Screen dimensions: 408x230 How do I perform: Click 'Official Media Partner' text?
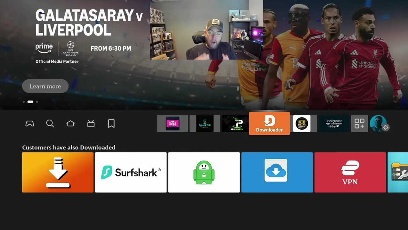tap(57, 61)
